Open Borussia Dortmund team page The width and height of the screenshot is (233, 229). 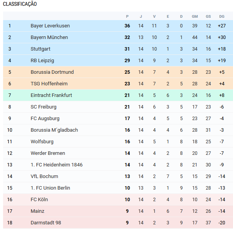tap(52, 72)
